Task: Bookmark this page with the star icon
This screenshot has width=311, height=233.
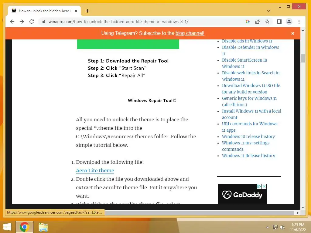Action: pyautogui.click(x=267, y=22)
